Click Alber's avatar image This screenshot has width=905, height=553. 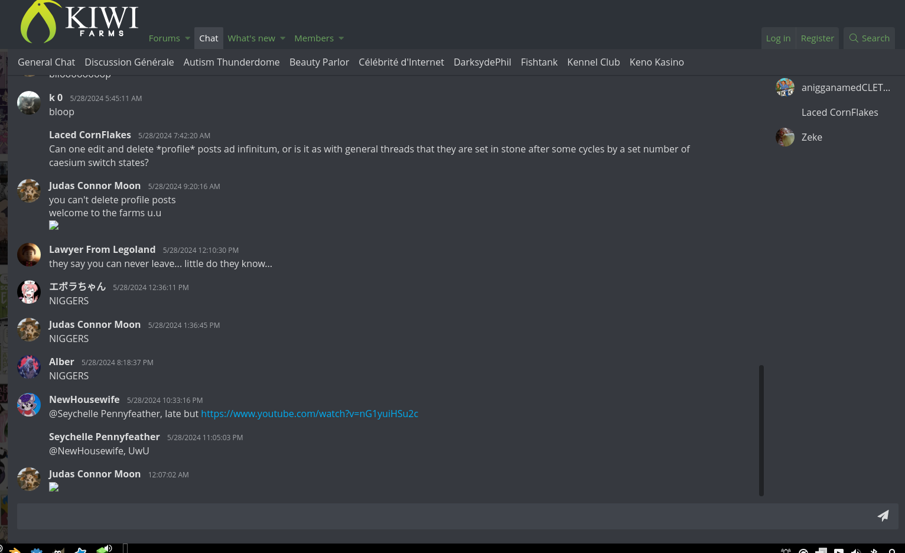[29, 367]
